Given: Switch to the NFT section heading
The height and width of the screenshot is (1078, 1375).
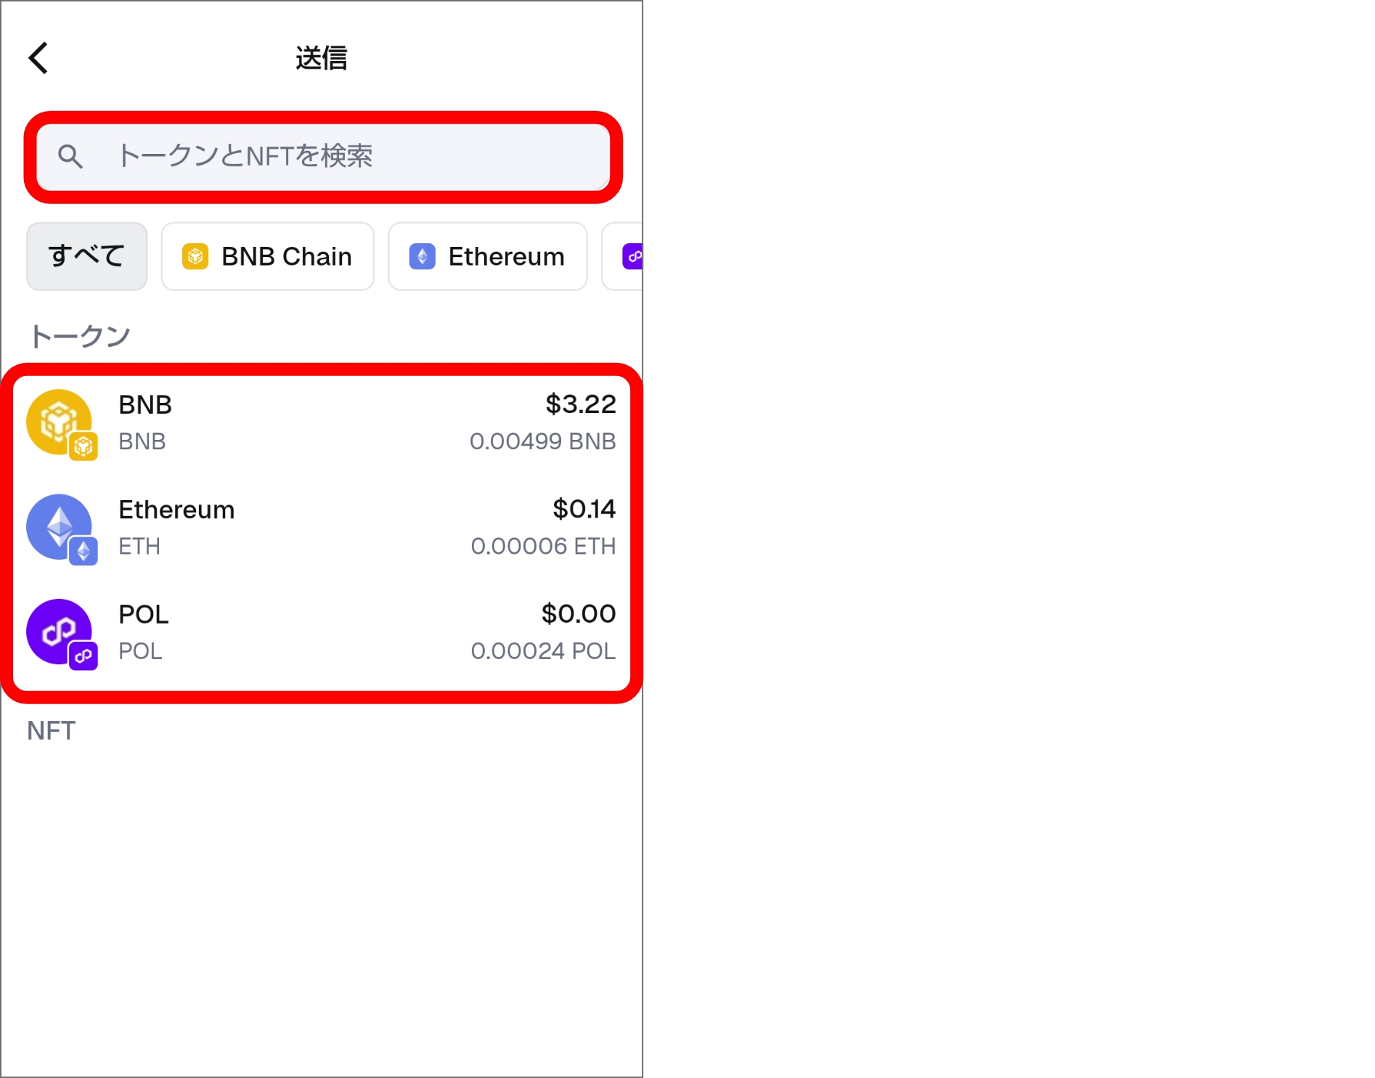Looking at the screenshot, I should point(50,731).
